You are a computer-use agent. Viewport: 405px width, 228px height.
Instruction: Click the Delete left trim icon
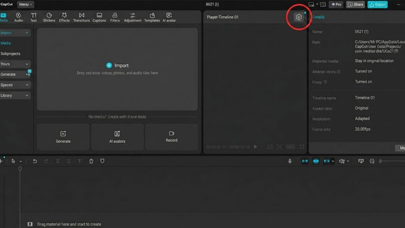pos(69,161)
